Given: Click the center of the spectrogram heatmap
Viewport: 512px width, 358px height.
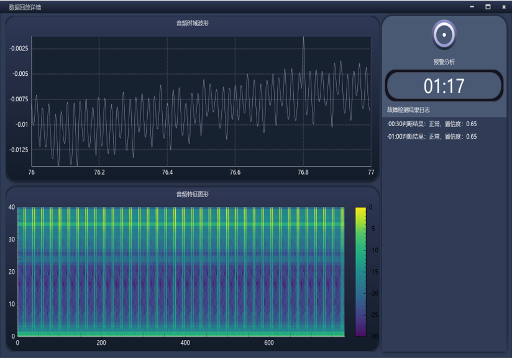Looking at the screenshot, I should pos(181,272).
